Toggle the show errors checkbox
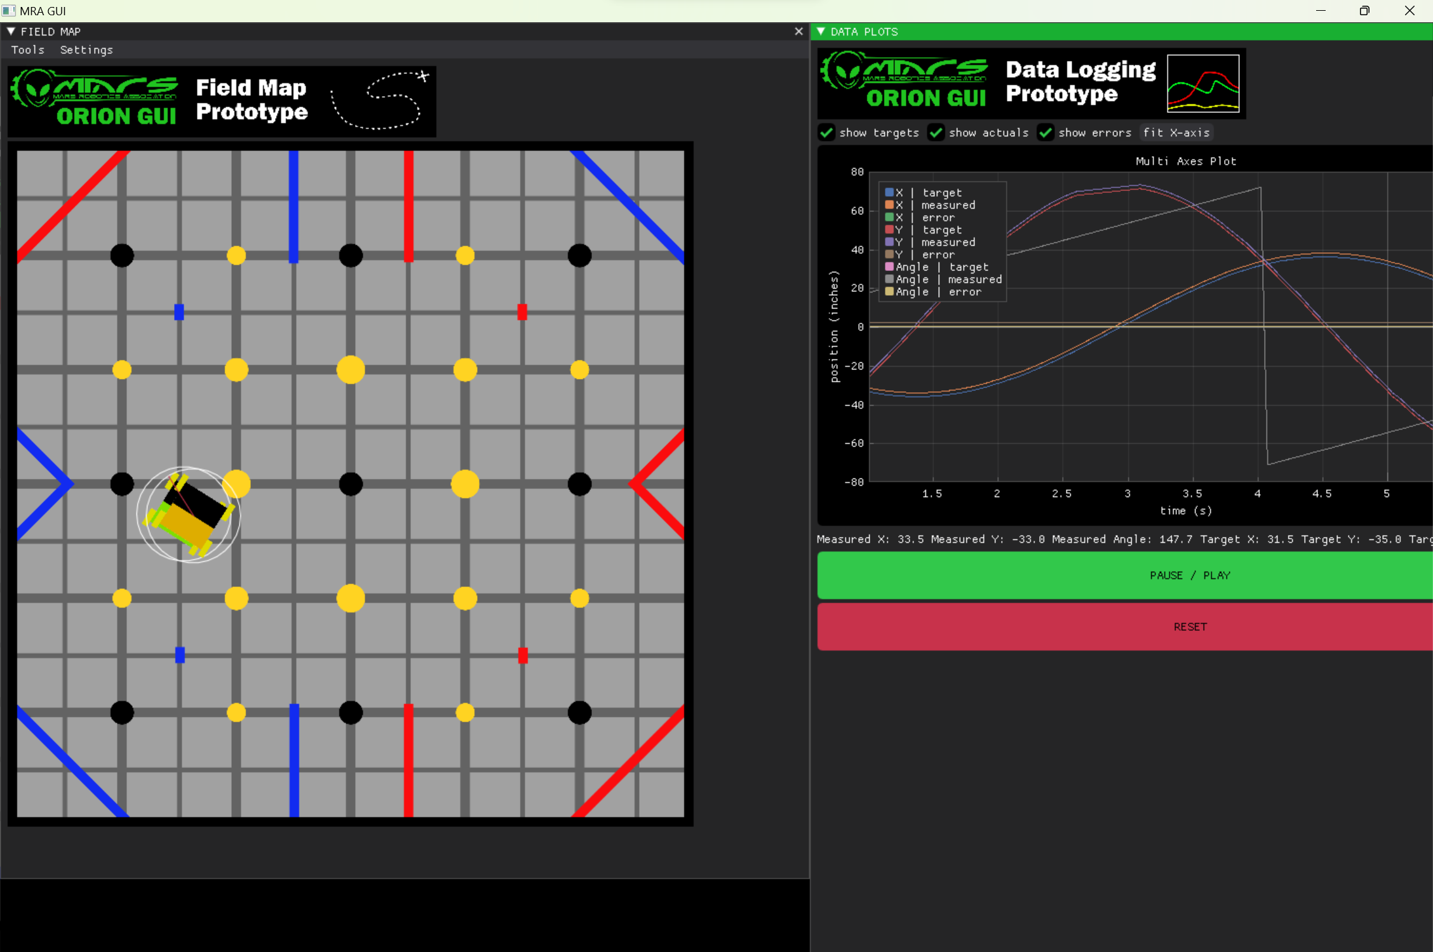 pos(1046,133)
